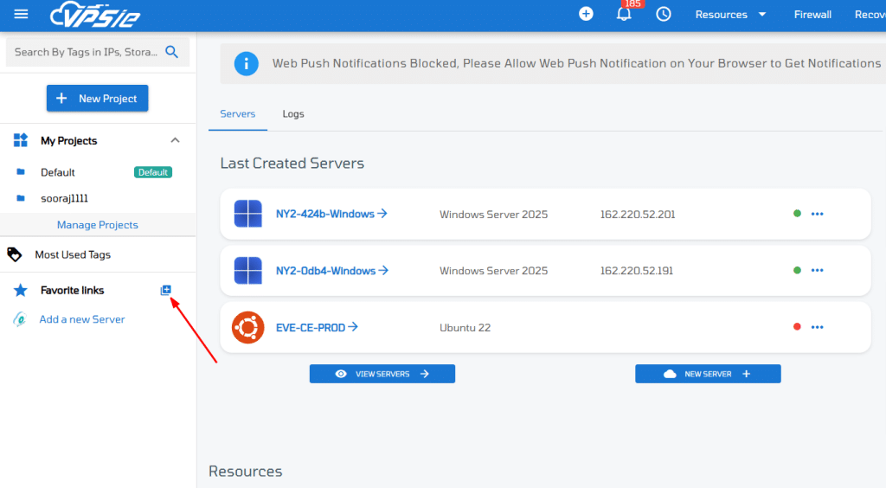The image size is (886, 488).
Task: Click the IP address 162.220.52.191
Action: tap(636, 271)
